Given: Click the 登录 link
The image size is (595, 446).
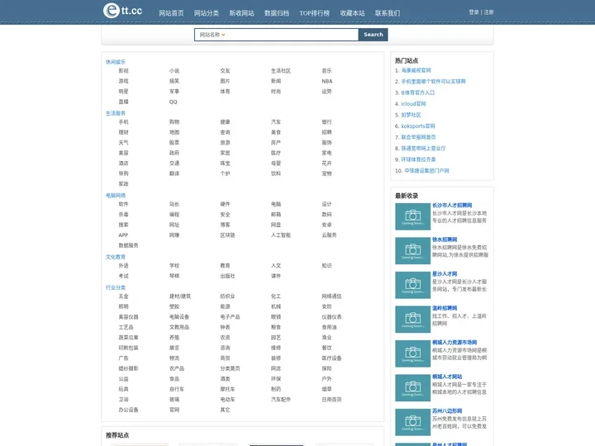Looking at the screenshot, I should click(x=474, y=12).
